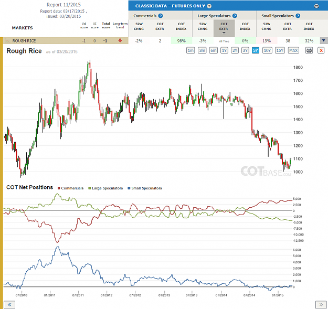328x309 pixels.
Task: Open Commercials help question mark
Action: click(x=161, y=16)
